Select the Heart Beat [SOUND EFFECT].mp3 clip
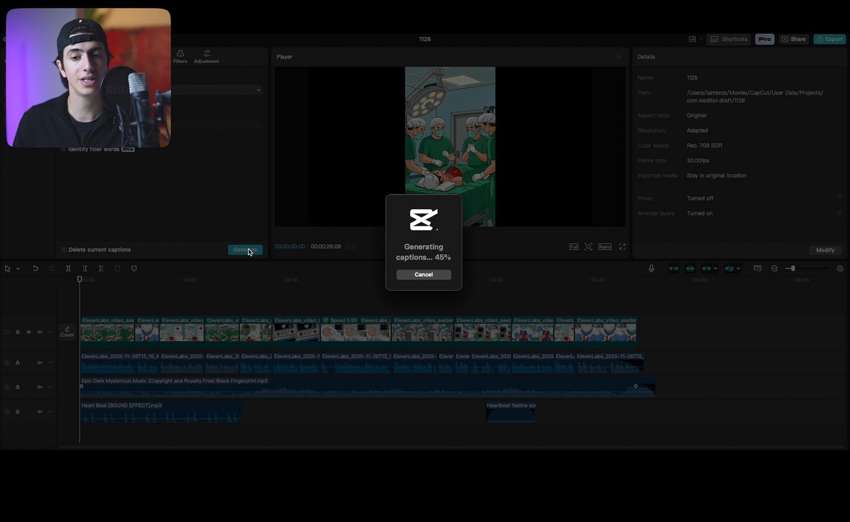The width and height of the screenshot is (850, 522). [x=161, y=412]
